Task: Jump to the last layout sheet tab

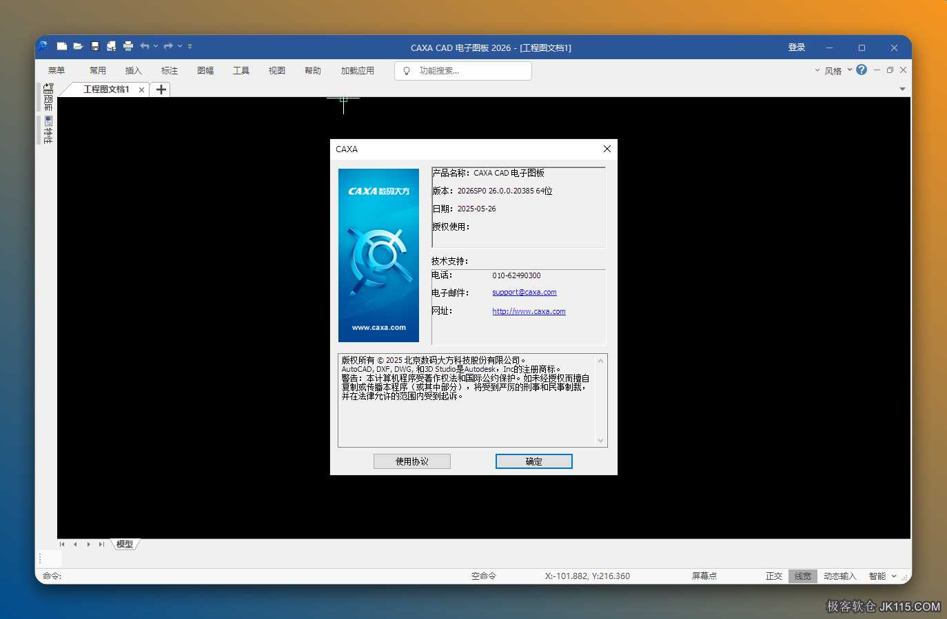Action: 101,544
